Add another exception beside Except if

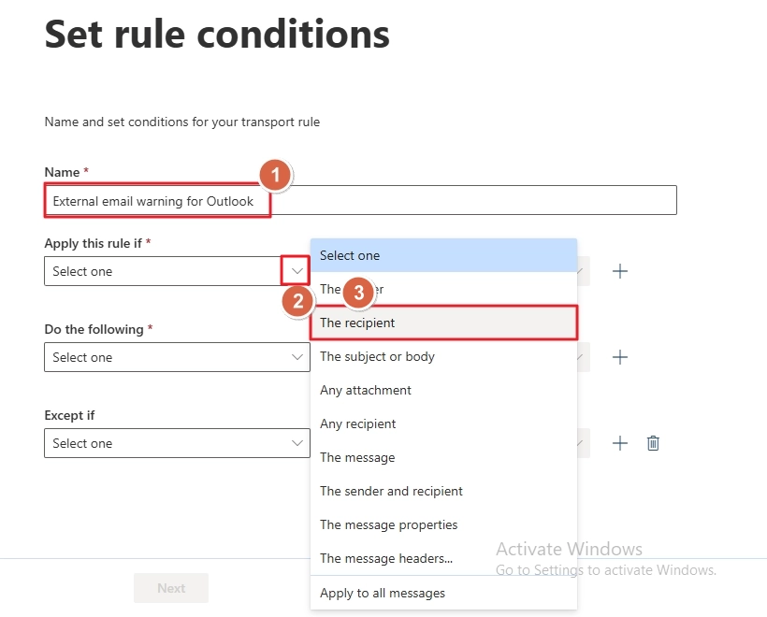coord(619,442)
